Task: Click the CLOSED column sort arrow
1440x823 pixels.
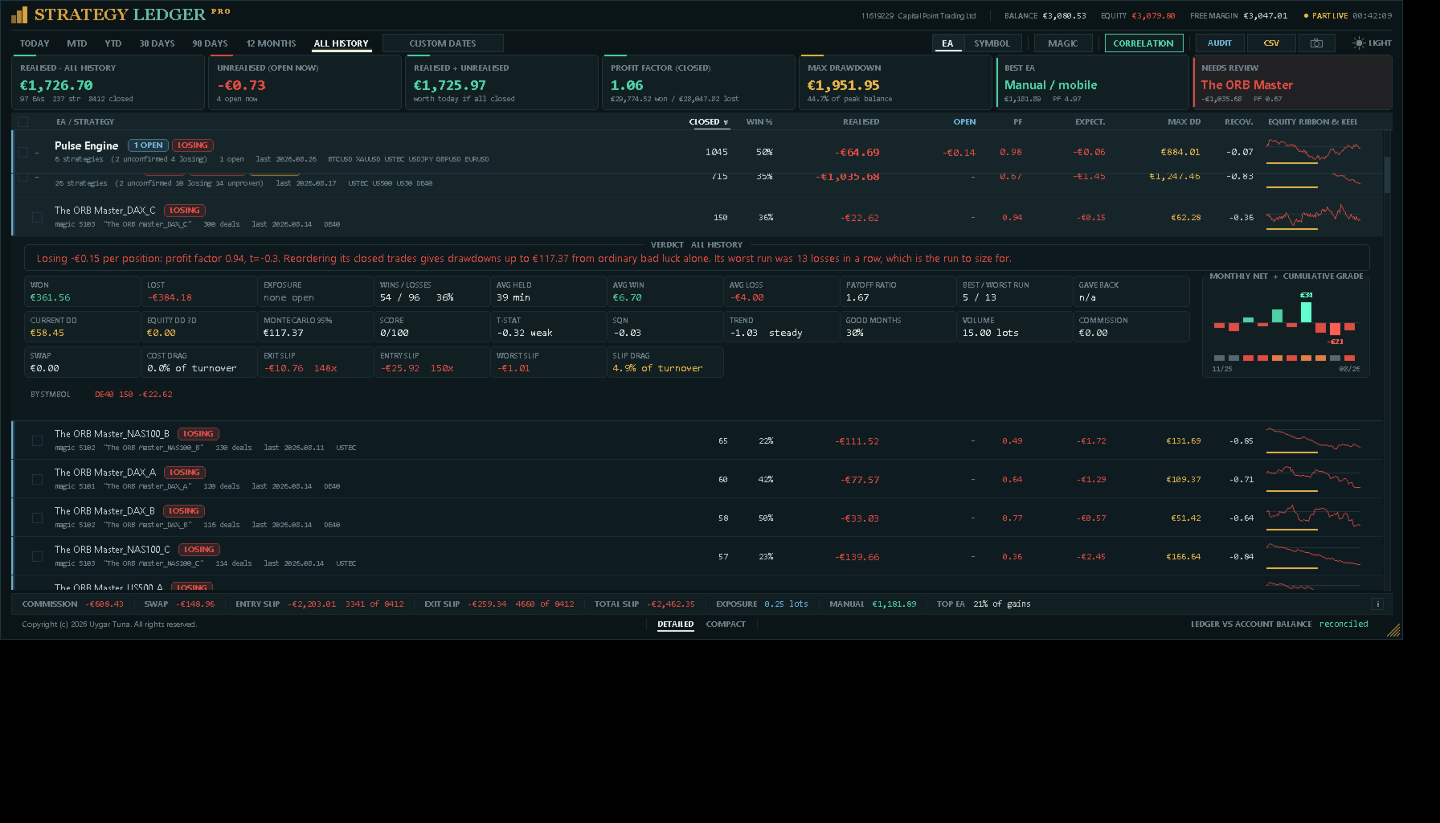Action: (x=726, y=123)
